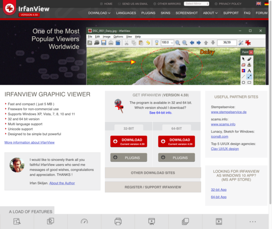
Task: Expand the ABOUT navigation menu
Action: point(210,13)
